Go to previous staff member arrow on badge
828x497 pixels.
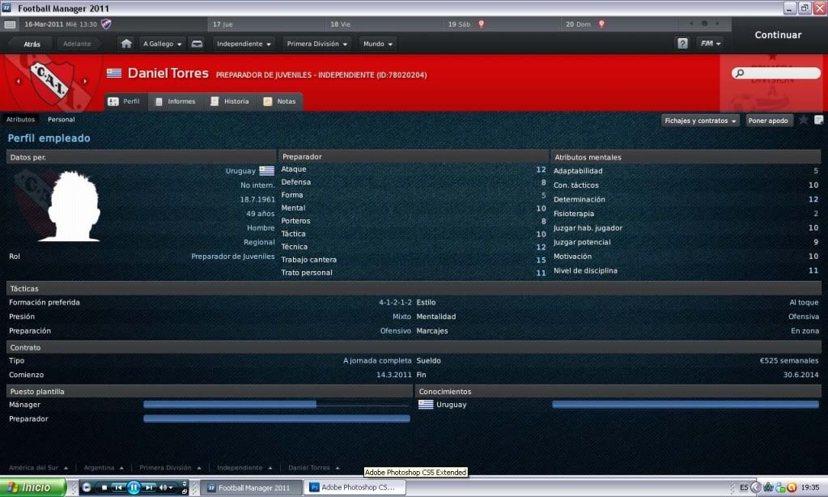(x=19, y=81)
